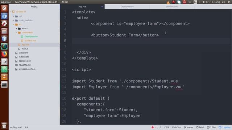232x130 pixels.
Task: Click the UTF-8 encoding selector
Action: [166, 127]
